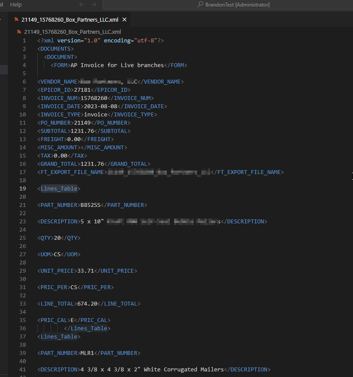The width and height of the screenshot is (353, 377).
Task: Click the XML file icon in the breadcrumb
Action: pos(19,32)
